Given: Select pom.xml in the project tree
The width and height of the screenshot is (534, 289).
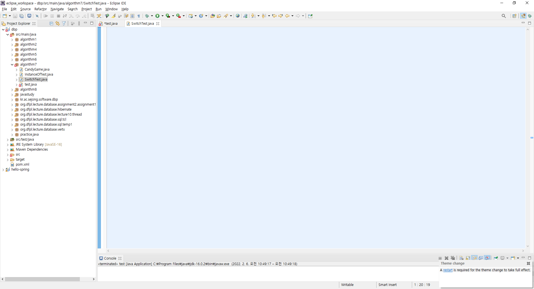Looking at the screenshot, I should 22,165.
